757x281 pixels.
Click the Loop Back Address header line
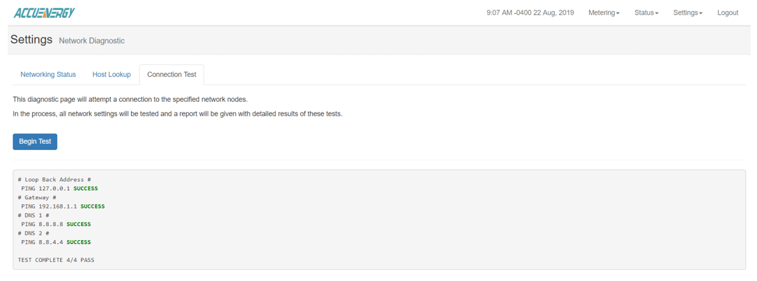coord(54,179)
